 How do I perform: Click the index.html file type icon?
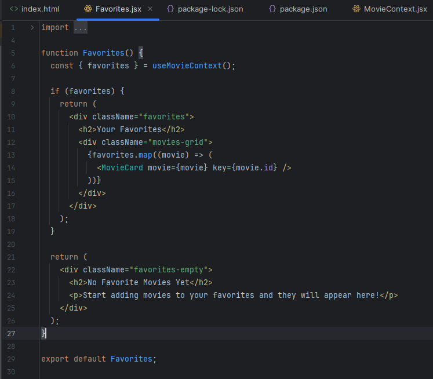click(14, 9)
